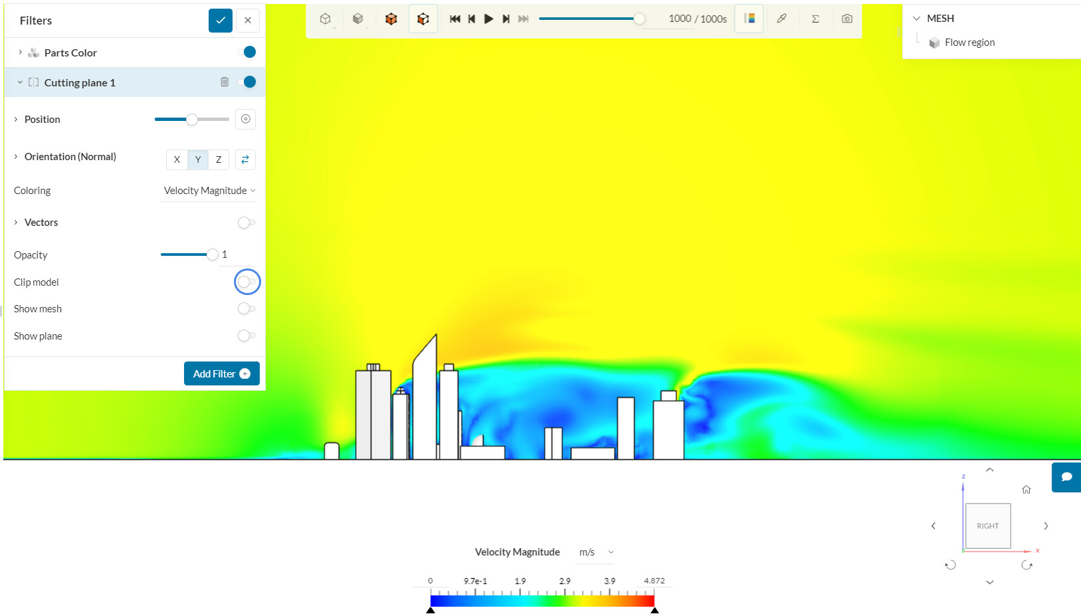Click the Add Filter button
This screenshot has height=616, width=1081.
(x=222, y=373)
